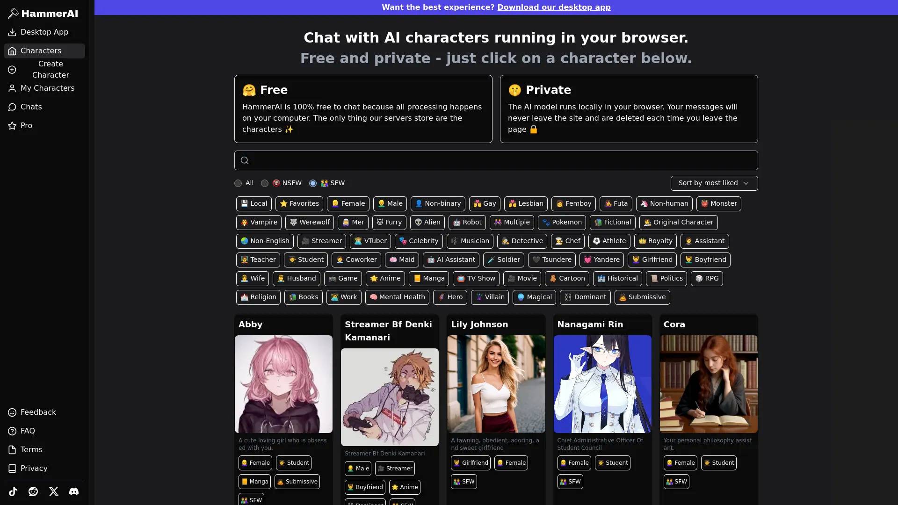Open the Sort by most liked dropdown
The width and height of the screenshot is (898, 505).
coord(714,183)
